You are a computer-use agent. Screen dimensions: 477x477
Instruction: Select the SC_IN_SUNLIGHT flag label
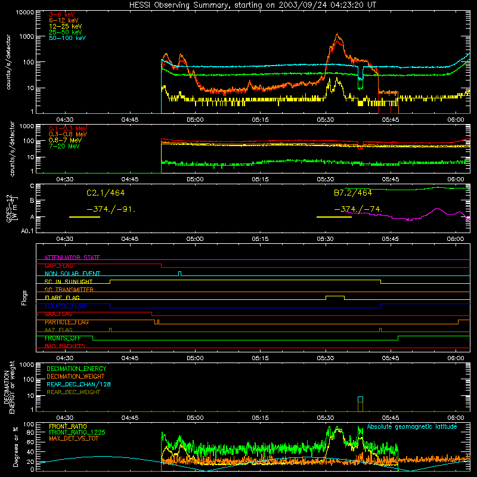pos(69,281)
